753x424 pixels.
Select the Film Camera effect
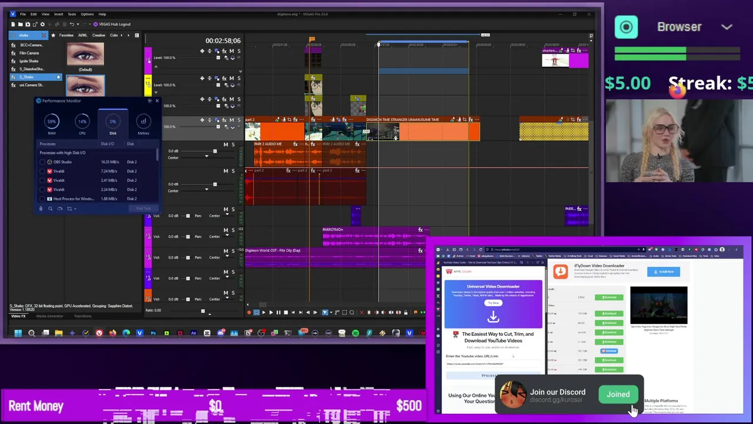click(x=29, y=53)
